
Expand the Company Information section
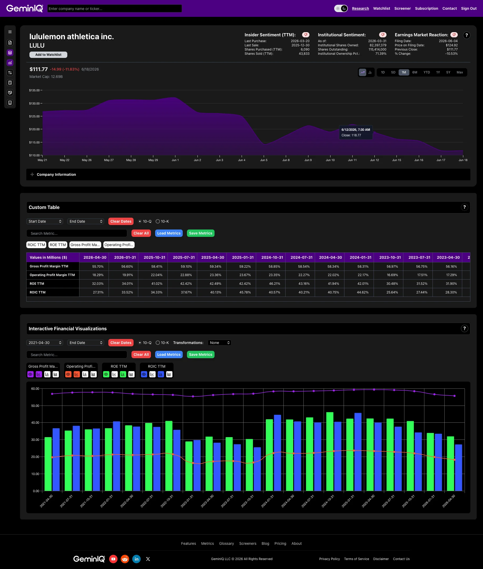pos(248,174)
